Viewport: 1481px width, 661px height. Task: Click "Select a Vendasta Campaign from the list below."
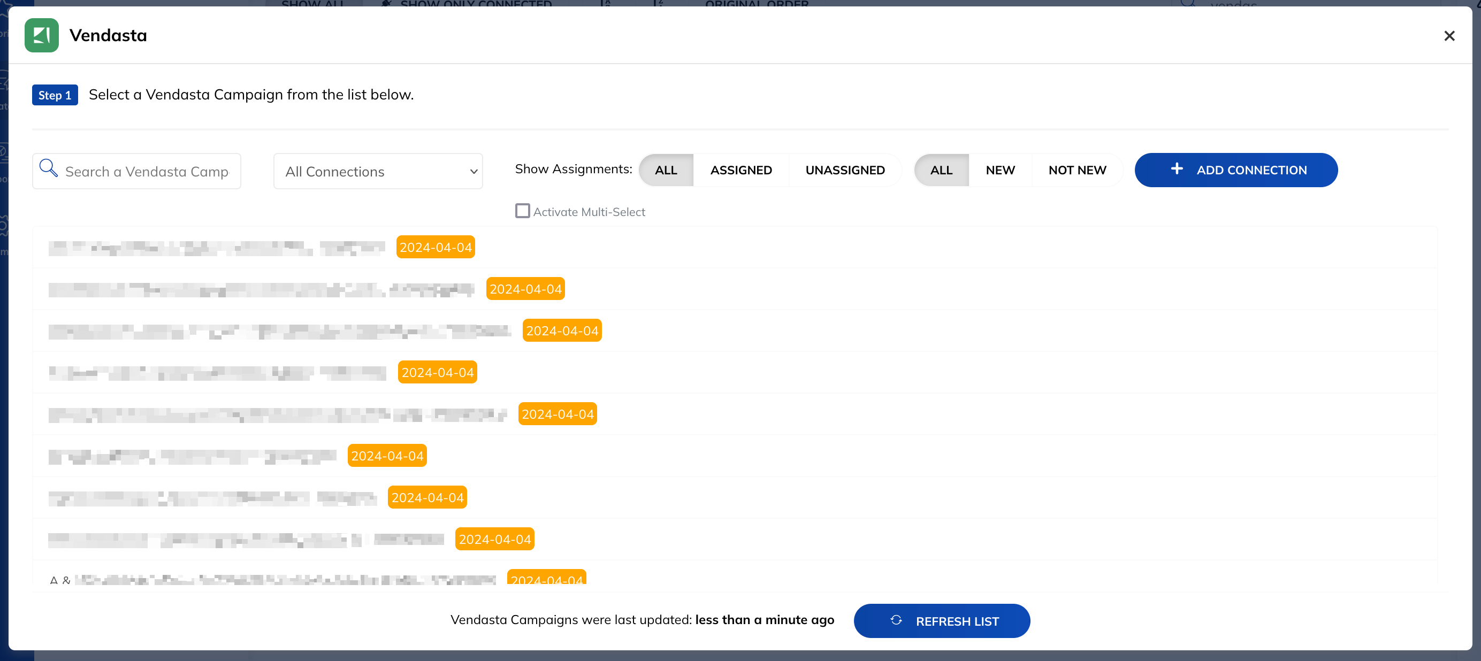(x=251, y=95)
